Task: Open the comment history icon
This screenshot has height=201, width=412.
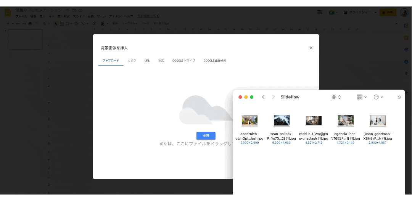Action: 320,12
